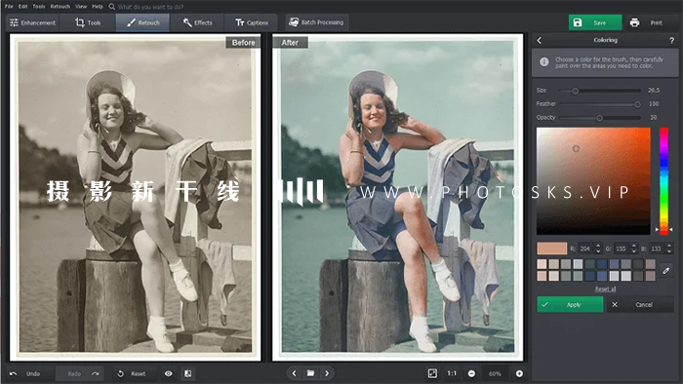This screenshot has height=384, width=683.
Task: Click the Reset all link
Action: tap(606, 288)
